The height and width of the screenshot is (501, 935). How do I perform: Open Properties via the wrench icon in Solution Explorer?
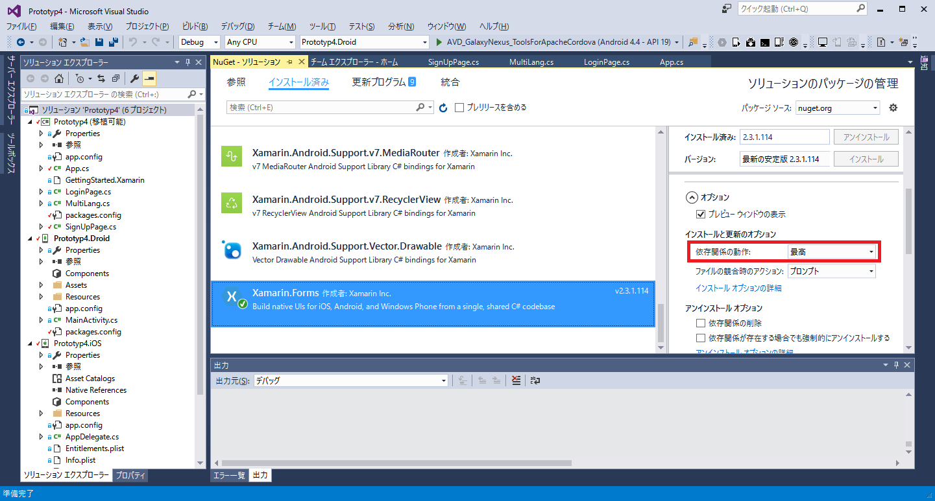click(134, 78)
